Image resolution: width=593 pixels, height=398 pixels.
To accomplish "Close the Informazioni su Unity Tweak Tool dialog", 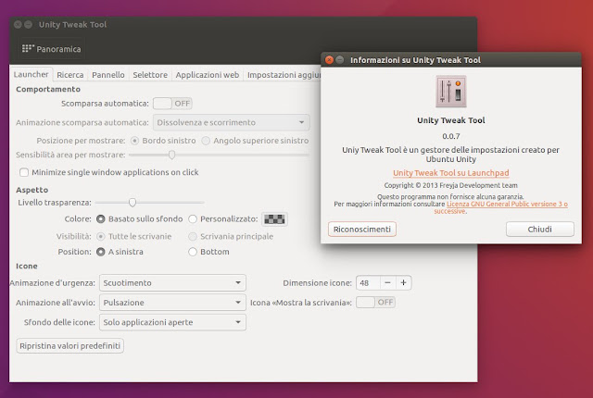I will [329, 59].
